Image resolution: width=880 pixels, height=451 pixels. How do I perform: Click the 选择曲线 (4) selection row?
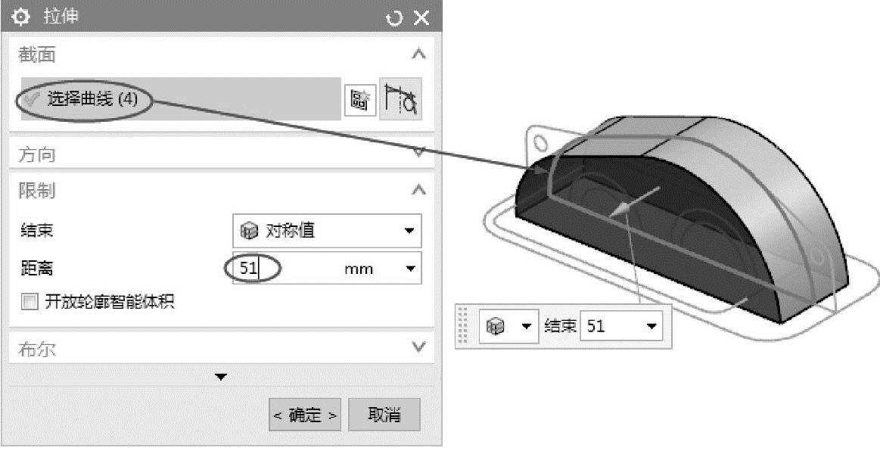[x=181, y=98]
